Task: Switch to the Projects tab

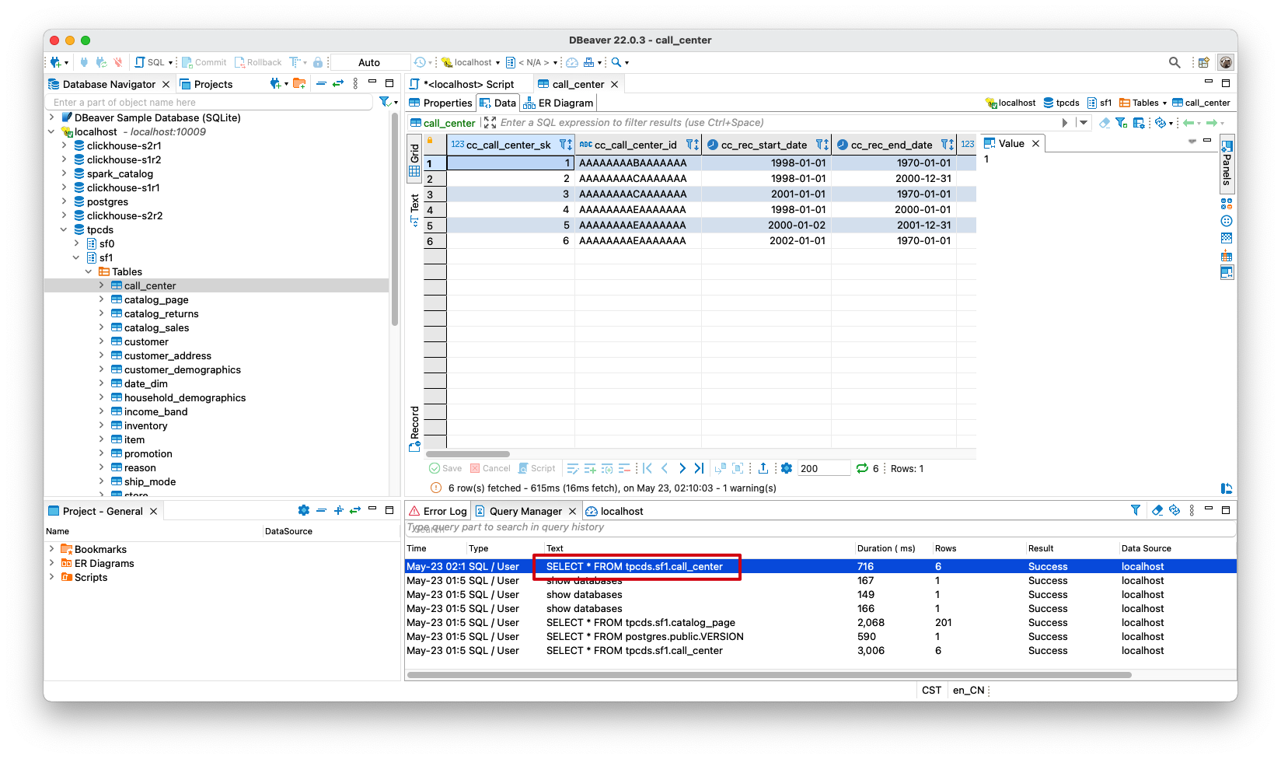Action: [x=206, y=84]
